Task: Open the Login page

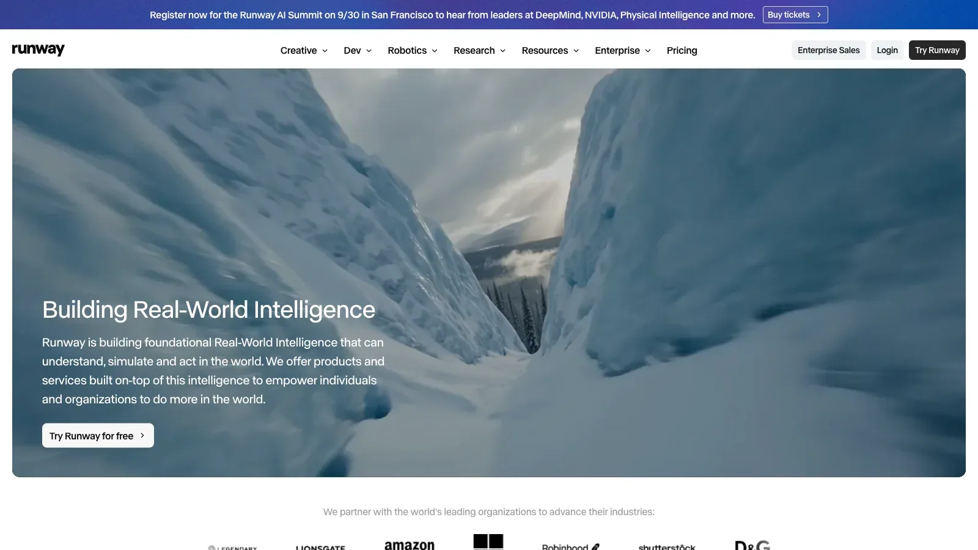Action: [x=887, y=50]
